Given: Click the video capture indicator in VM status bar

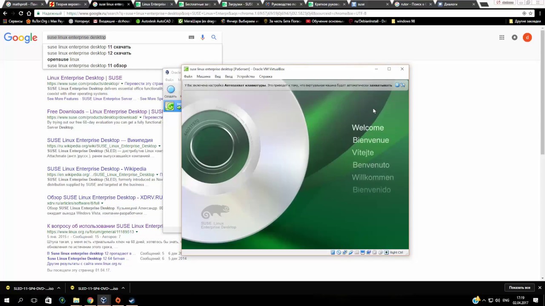Looking at the screenshot, I should [369, 252].
